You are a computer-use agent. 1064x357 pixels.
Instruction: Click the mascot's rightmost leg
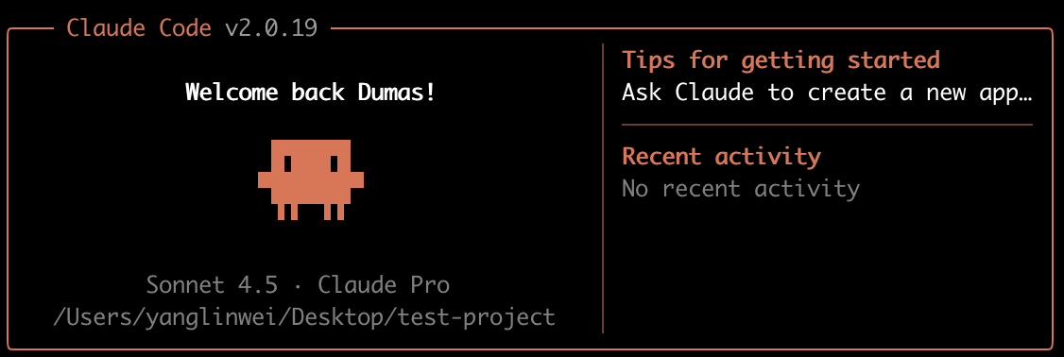coord(340,212)
